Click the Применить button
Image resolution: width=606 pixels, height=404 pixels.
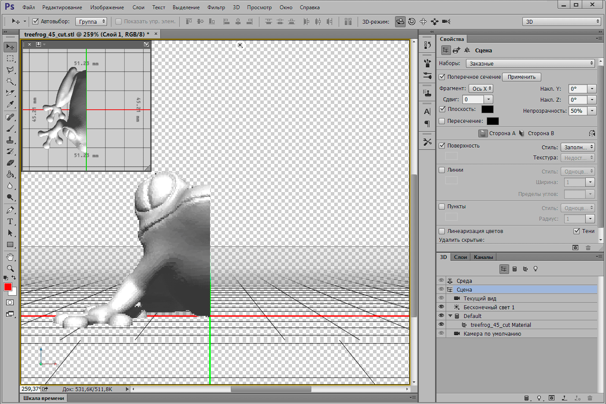click(521, 77)
